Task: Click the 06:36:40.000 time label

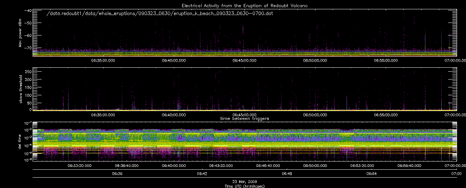Action: [x=127, y=166]
